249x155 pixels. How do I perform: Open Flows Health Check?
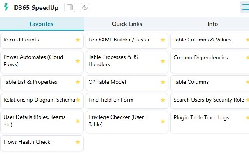(42, 143)
